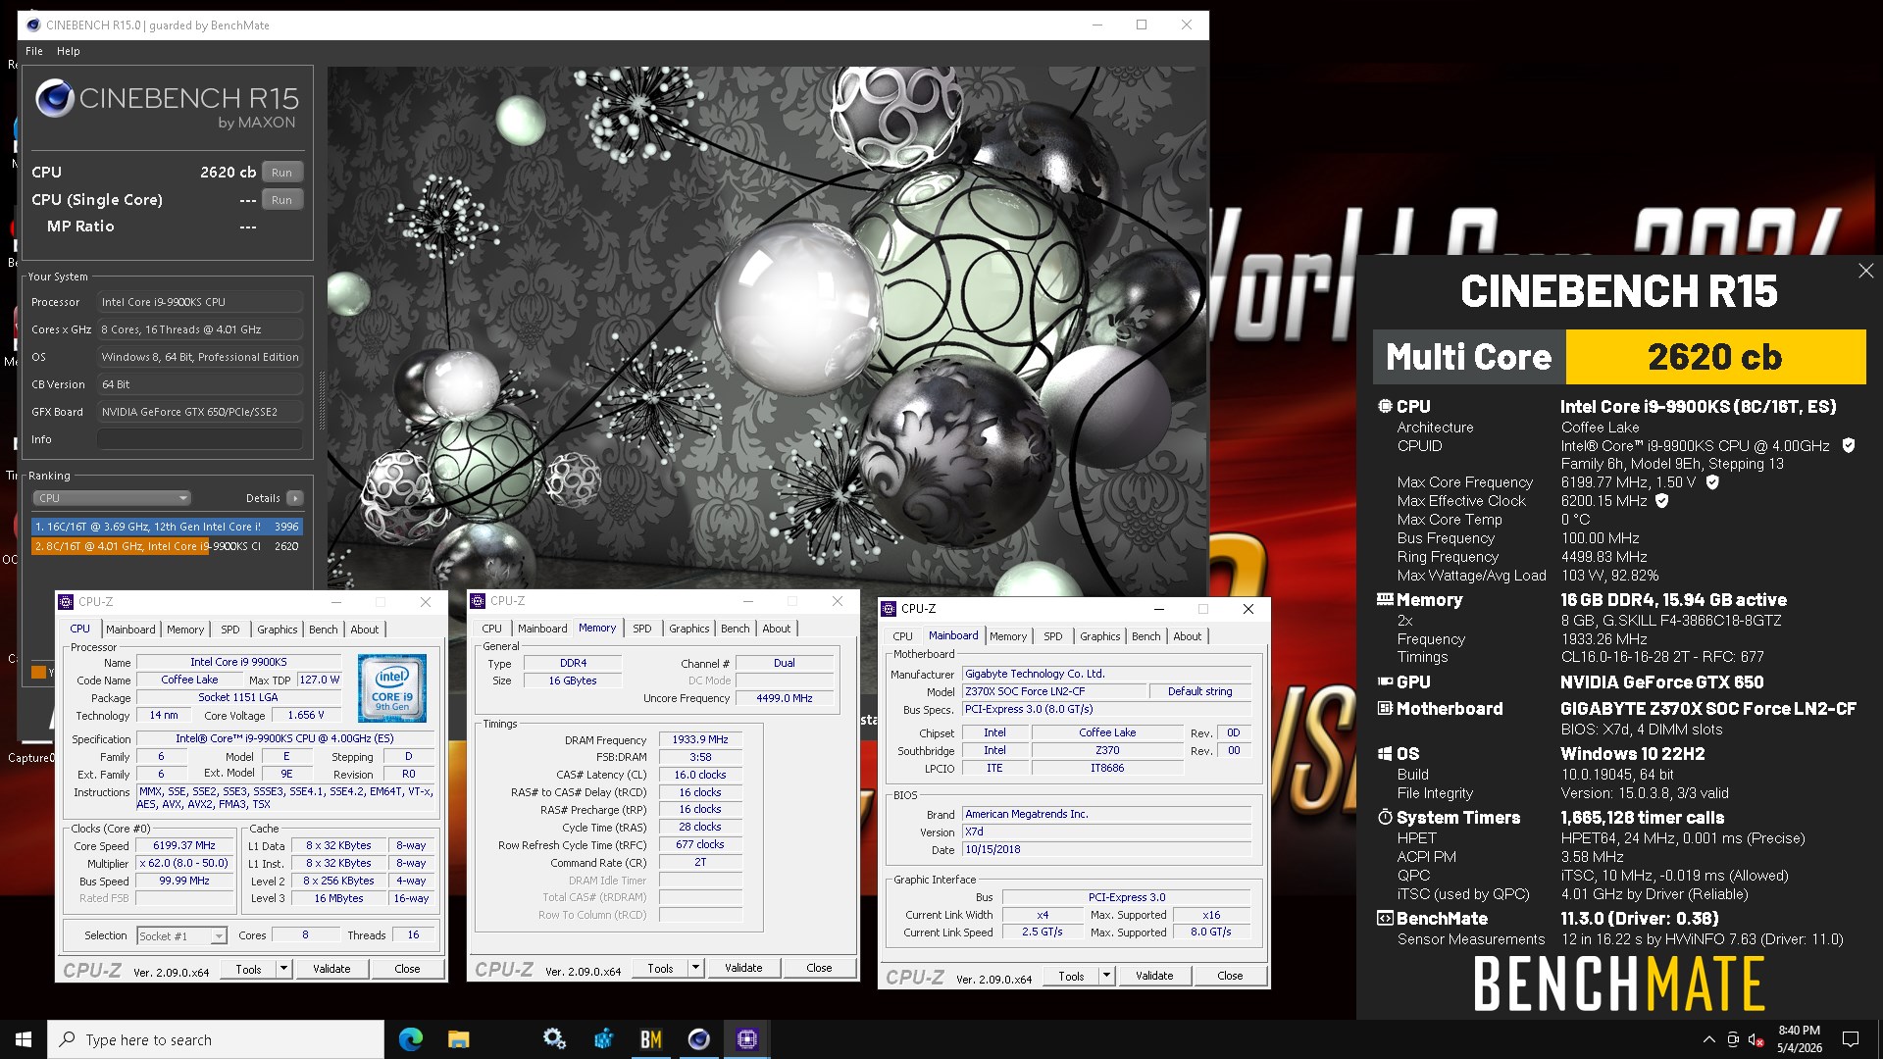
Task: Select ranking row 16C/16T 12th Gen Intel
Action: pyautogui.click(x=167, y=527)
